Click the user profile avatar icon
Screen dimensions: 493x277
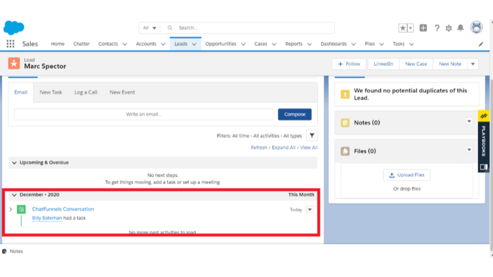point(476,27)
